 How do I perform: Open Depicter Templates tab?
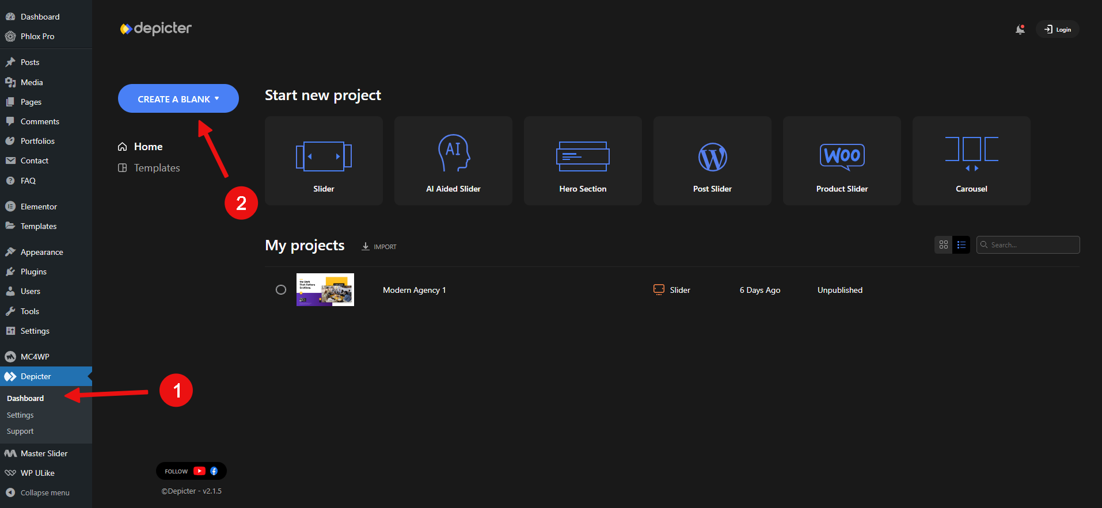click(x=149, y=168)
